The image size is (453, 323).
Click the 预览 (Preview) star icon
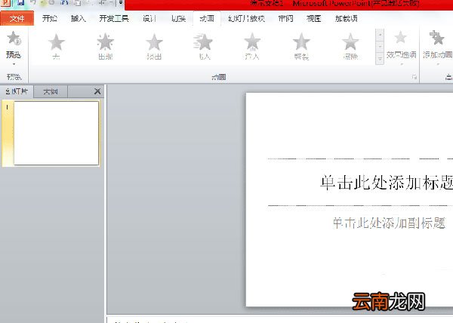coord(14,38)
